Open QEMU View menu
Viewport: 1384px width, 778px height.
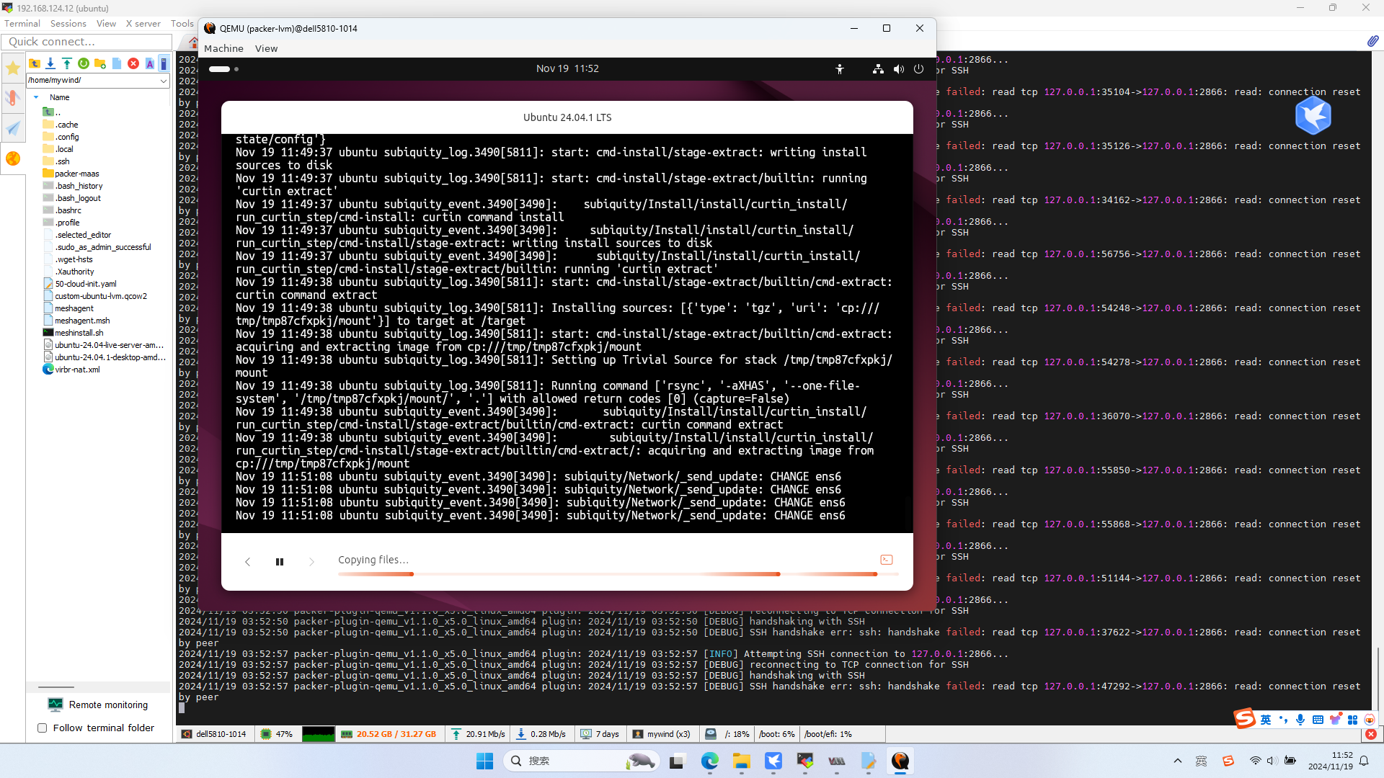pos(266,48)
